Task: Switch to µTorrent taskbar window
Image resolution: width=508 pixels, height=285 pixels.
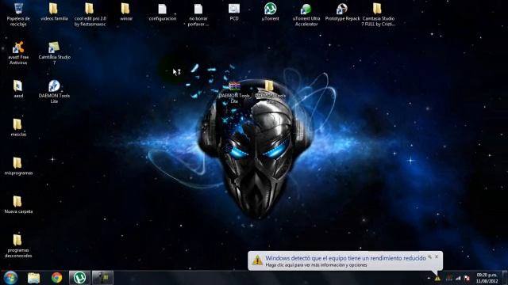Action: (79, 278)
